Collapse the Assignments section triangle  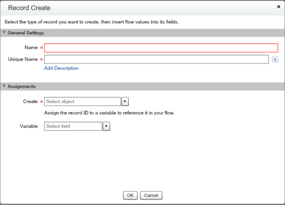[4, 86]
